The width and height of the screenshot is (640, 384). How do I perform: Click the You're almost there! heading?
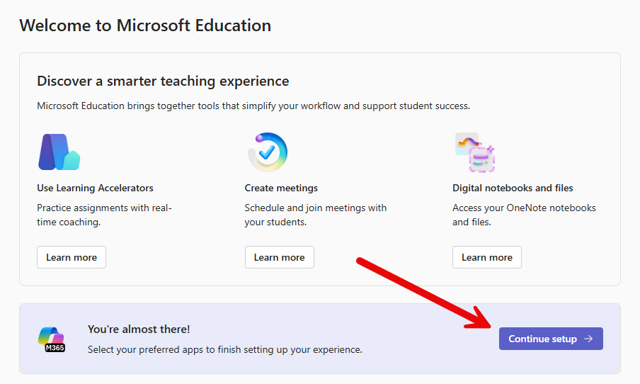click(x=139, y=329)
